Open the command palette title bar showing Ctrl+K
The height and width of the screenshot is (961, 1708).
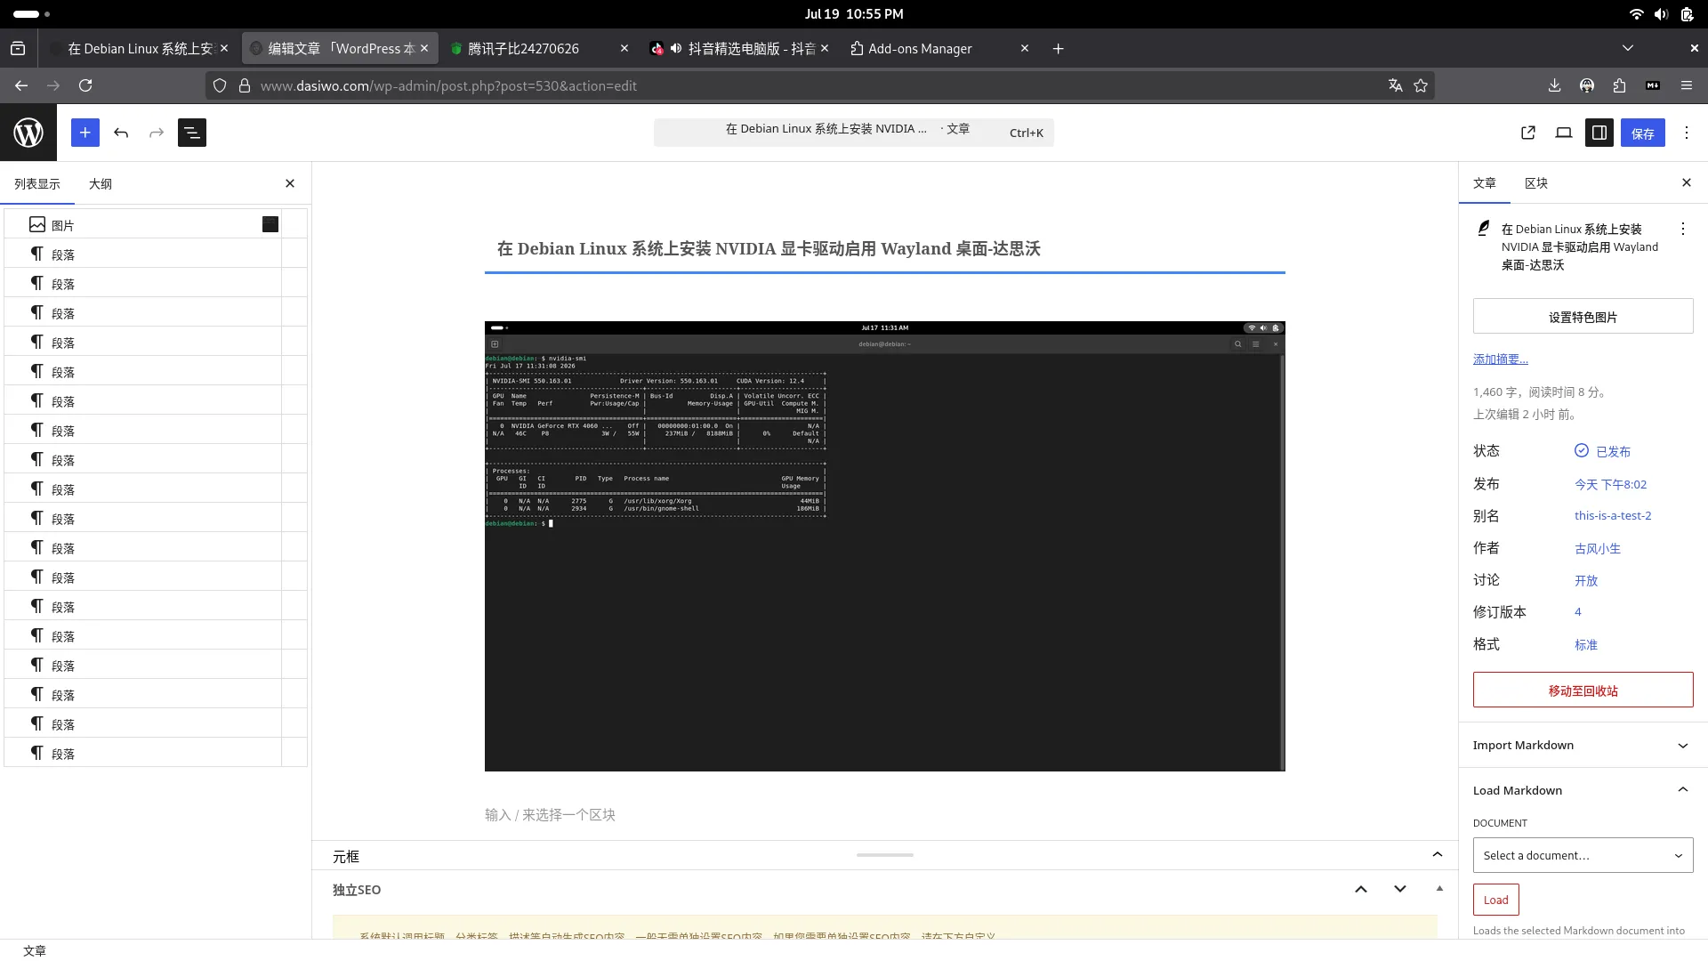point(854,133)
